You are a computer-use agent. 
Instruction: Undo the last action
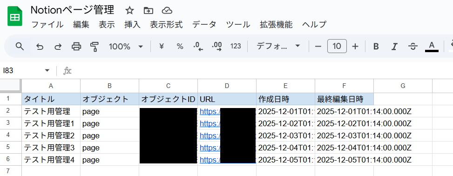(40, 46)
